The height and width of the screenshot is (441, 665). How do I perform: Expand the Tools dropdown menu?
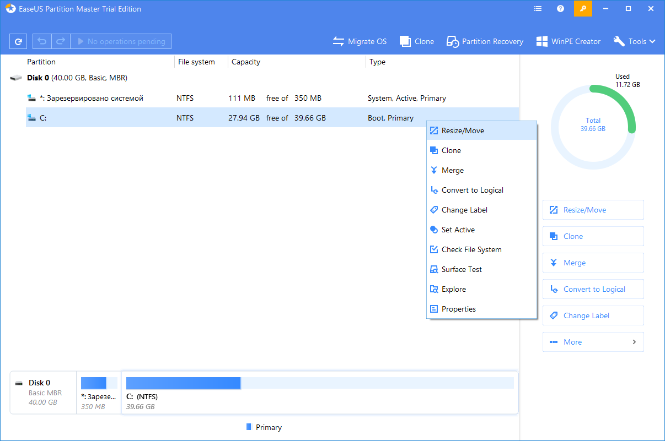coord(634,41)
